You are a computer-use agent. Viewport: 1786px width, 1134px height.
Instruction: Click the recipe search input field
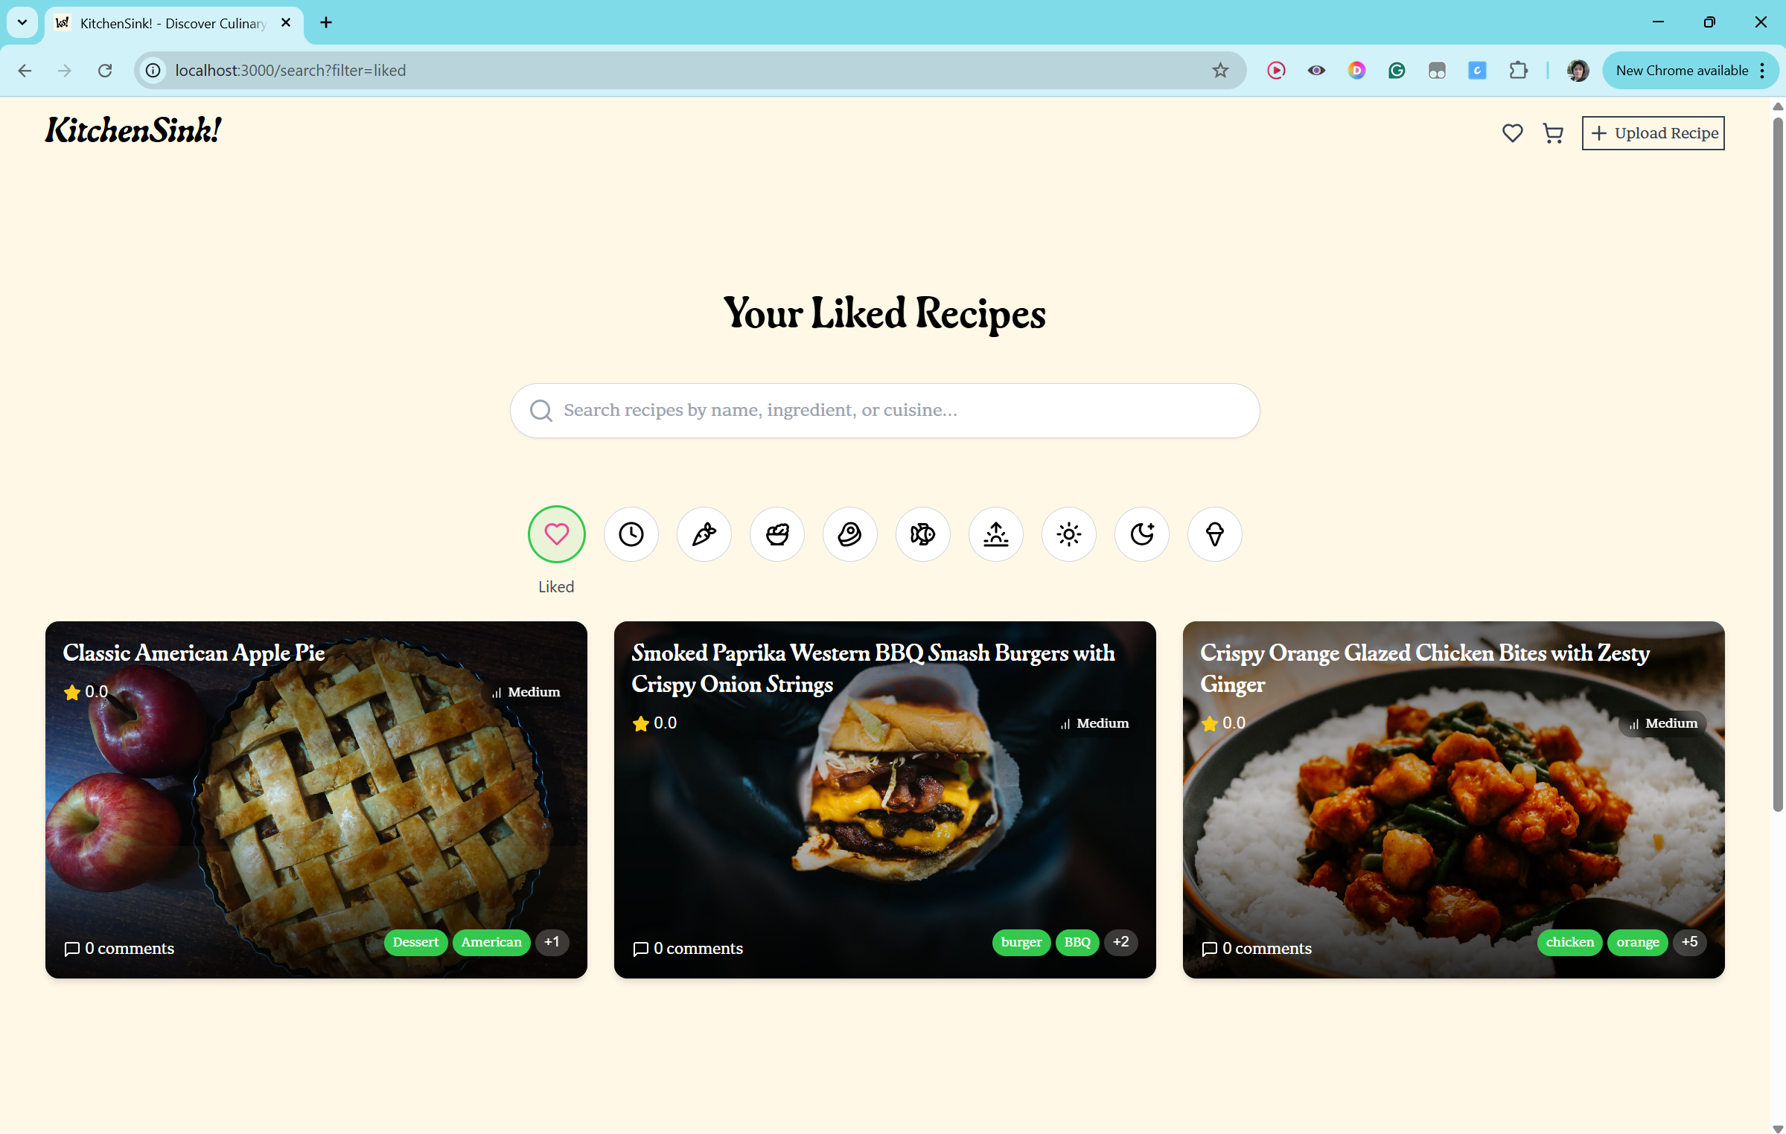pos(884,410)
